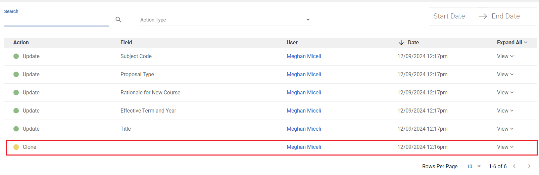Click the Effective Term and Year cell
539x175 pixels.
pyautogui.click(x=148, y=111)
